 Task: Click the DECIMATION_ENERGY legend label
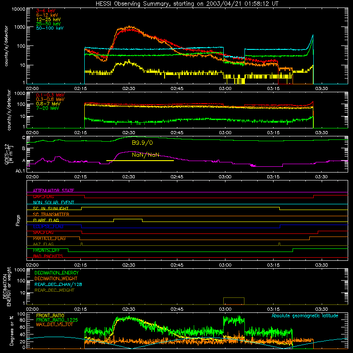56,273
